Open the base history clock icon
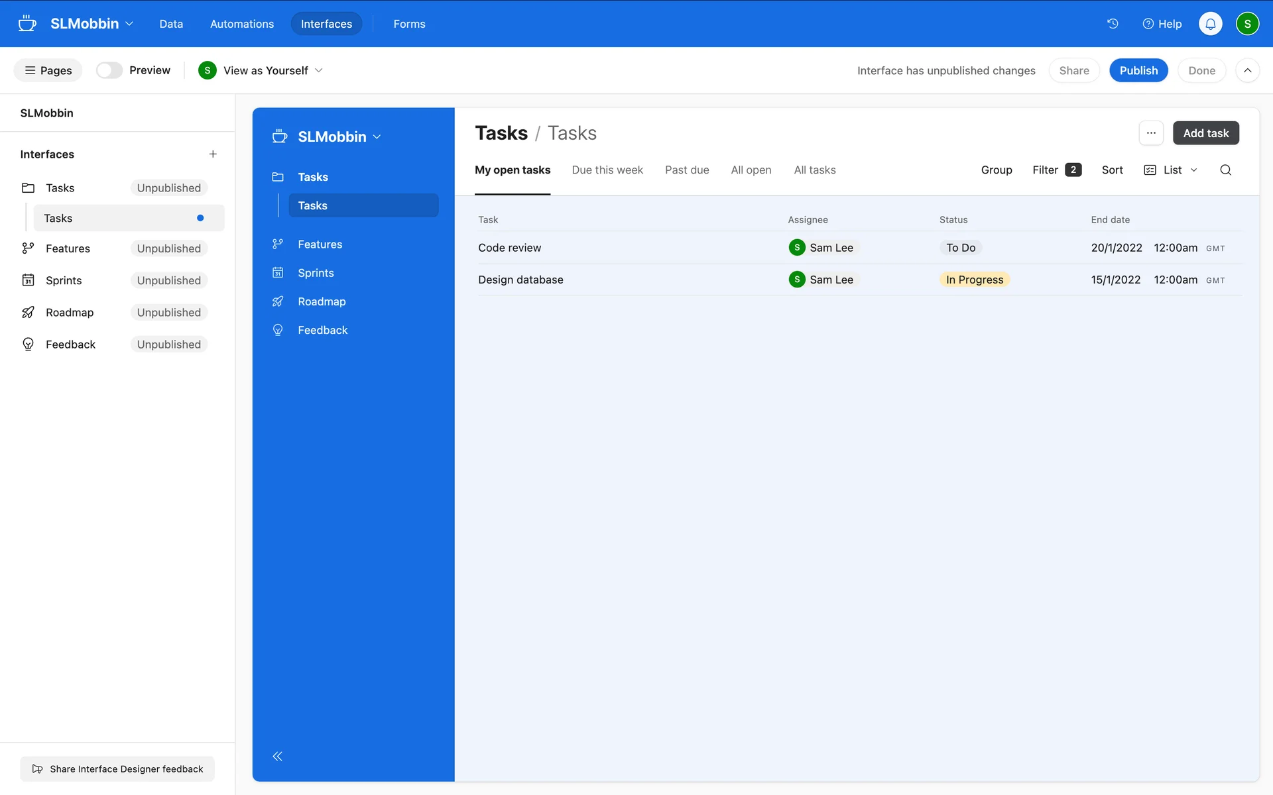The height and width of the screenshot is (795, 1273). point(1113,24)
